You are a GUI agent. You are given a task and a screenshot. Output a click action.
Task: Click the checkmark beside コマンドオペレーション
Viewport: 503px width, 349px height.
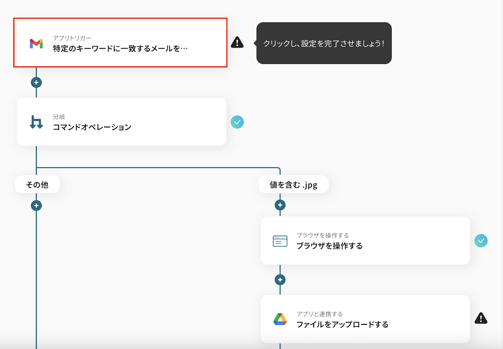(x=237, y=122)
